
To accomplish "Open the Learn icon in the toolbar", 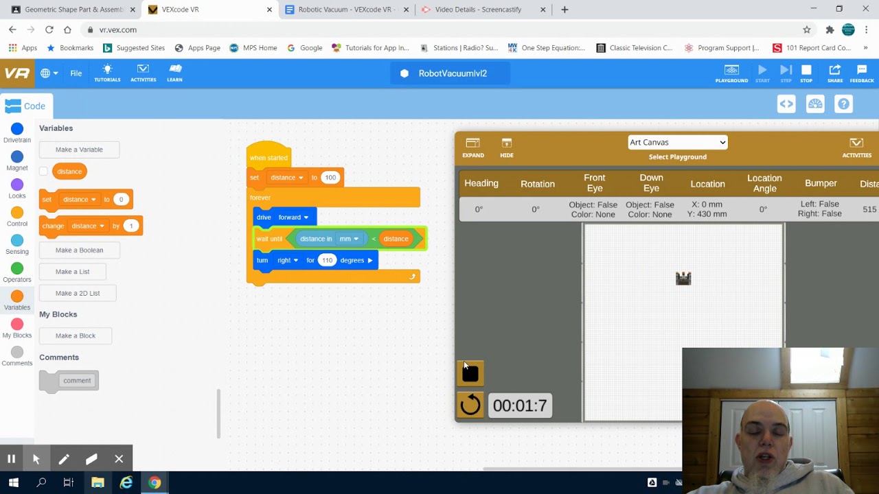I will [x=174, y=73].
